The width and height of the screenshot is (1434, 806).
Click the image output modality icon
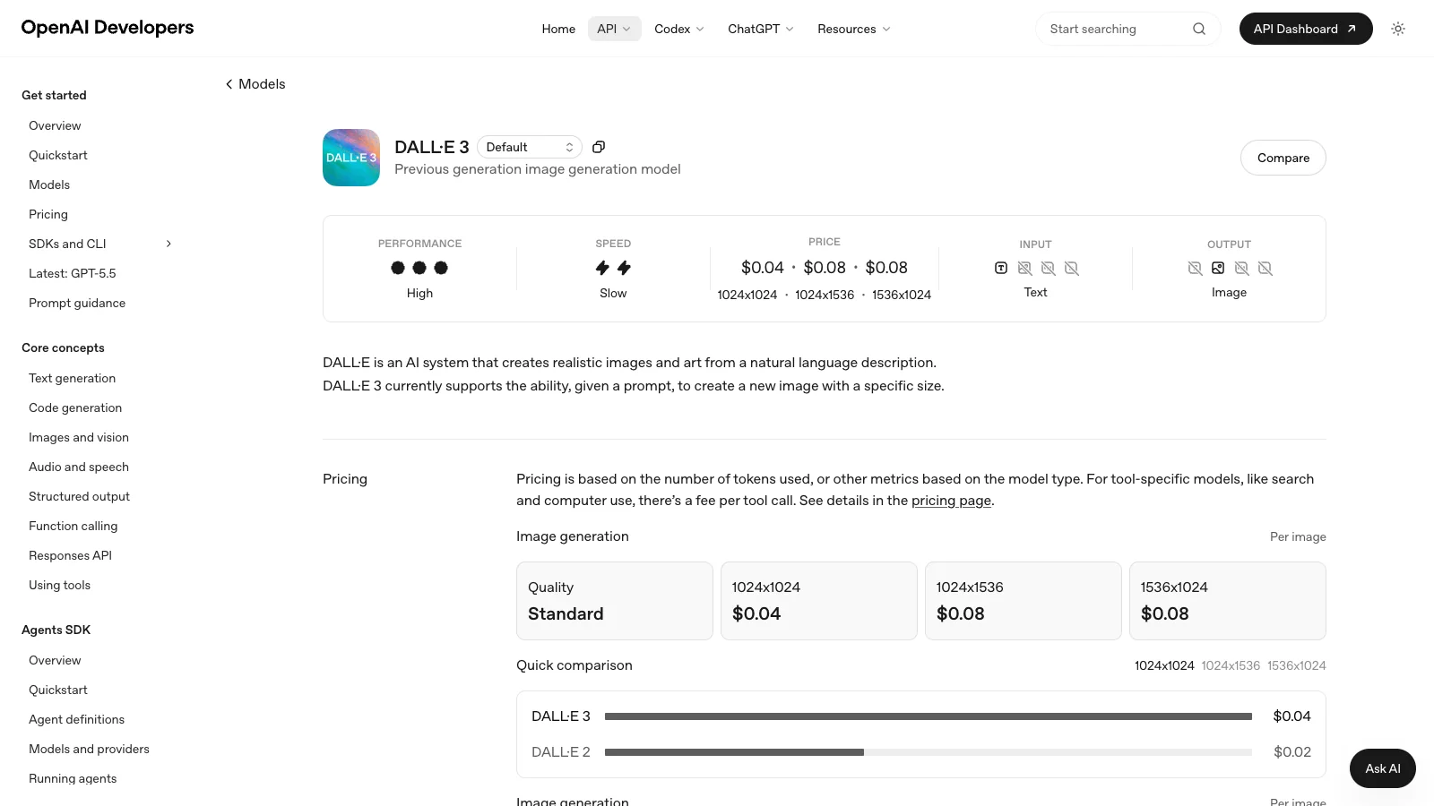pos(1218,268)
